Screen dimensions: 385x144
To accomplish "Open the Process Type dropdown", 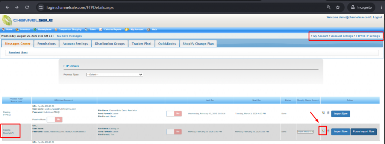I will pos(114,75).
